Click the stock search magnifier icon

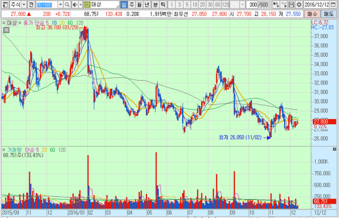[67, 4]
